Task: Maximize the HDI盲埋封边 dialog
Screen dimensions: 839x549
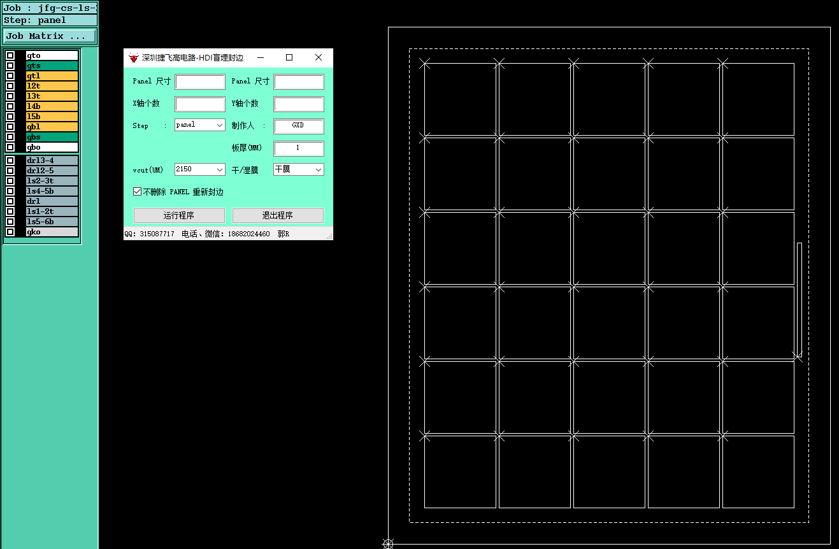Action: (289, 57)
